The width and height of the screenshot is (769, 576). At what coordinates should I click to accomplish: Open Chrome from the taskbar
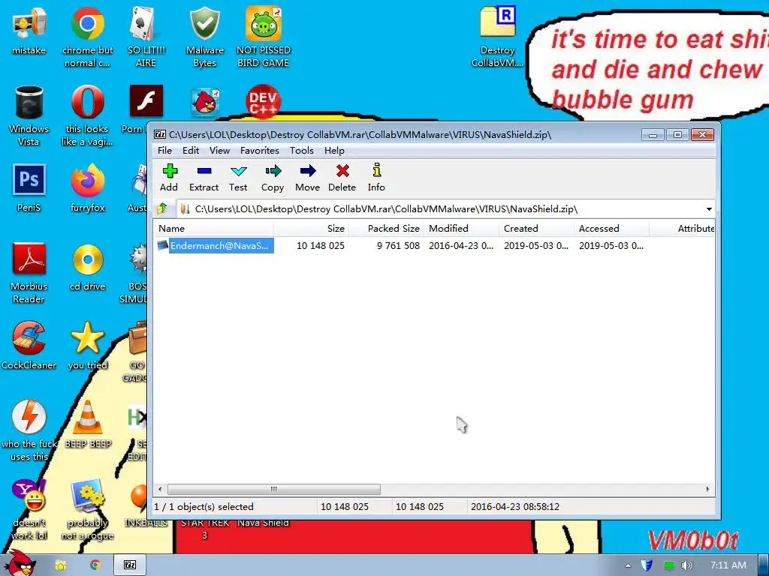[95, 565]
